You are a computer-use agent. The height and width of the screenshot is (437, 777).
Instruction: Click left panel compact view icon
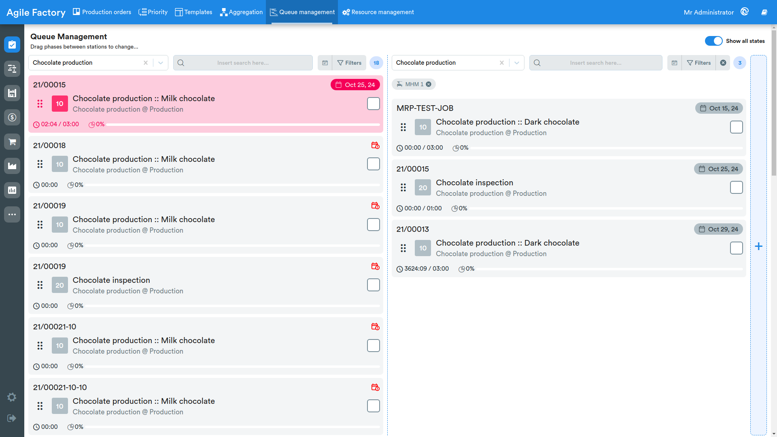tap(325, 63)
